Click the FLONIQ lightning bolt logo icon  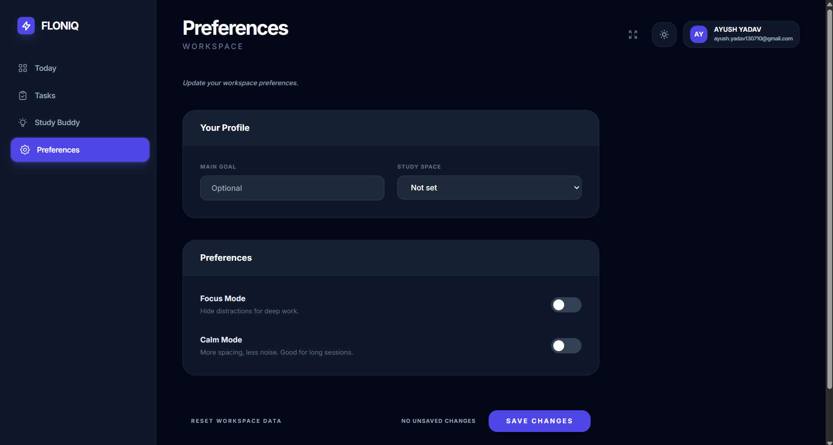pyautogui.click(x=26, y=26)
